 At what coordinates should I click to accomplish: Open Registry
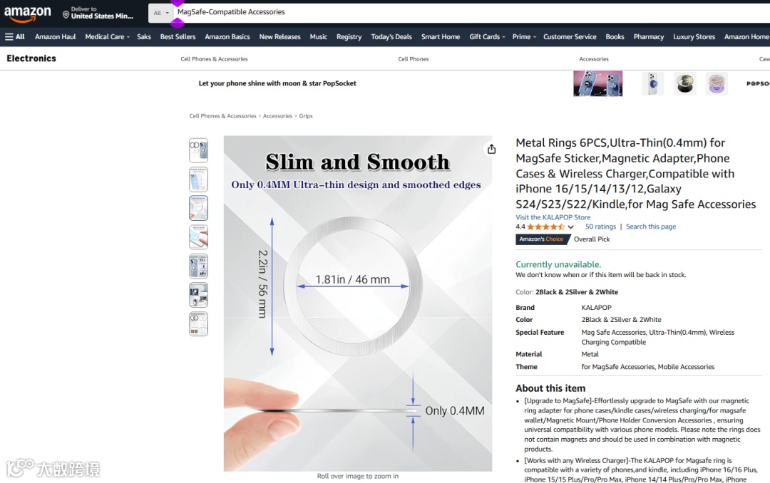(x=349, y=37)
